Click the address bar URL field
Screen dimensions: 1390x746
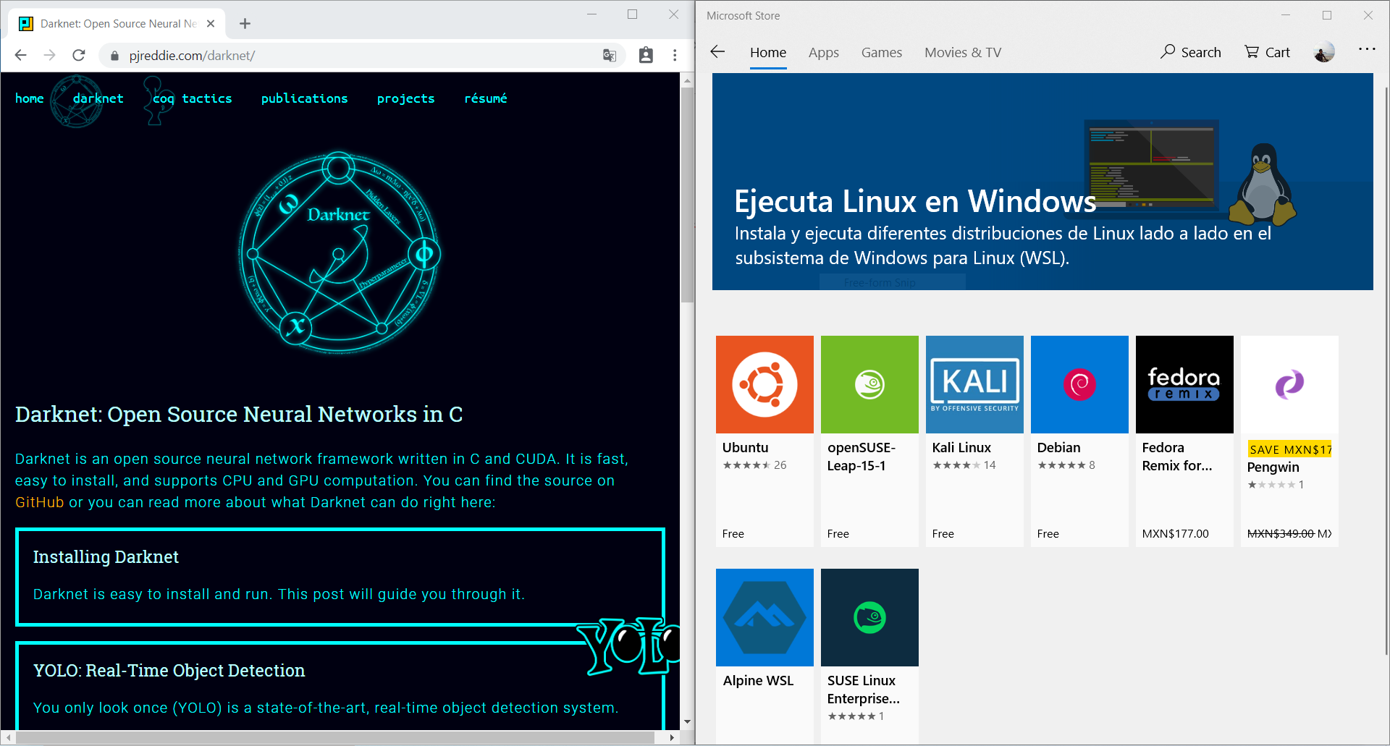tap(362, 56)
